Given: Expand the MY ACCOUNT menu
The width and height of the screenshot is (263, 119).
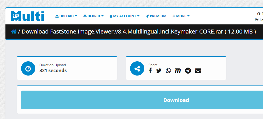Looking at the screenshot, I should [x=125, y=16].
